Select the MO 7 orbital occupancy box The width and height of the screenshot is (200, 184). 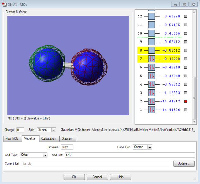point(152,59)
